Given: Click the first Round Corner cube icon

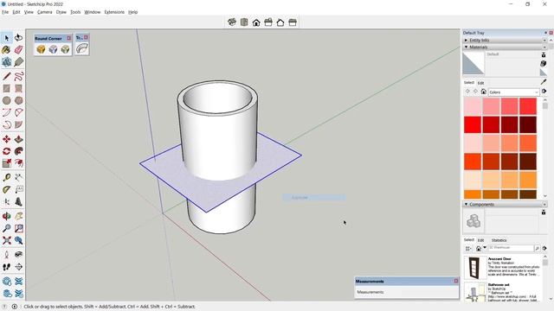Looking at the screenshot, I should (41, 49).
